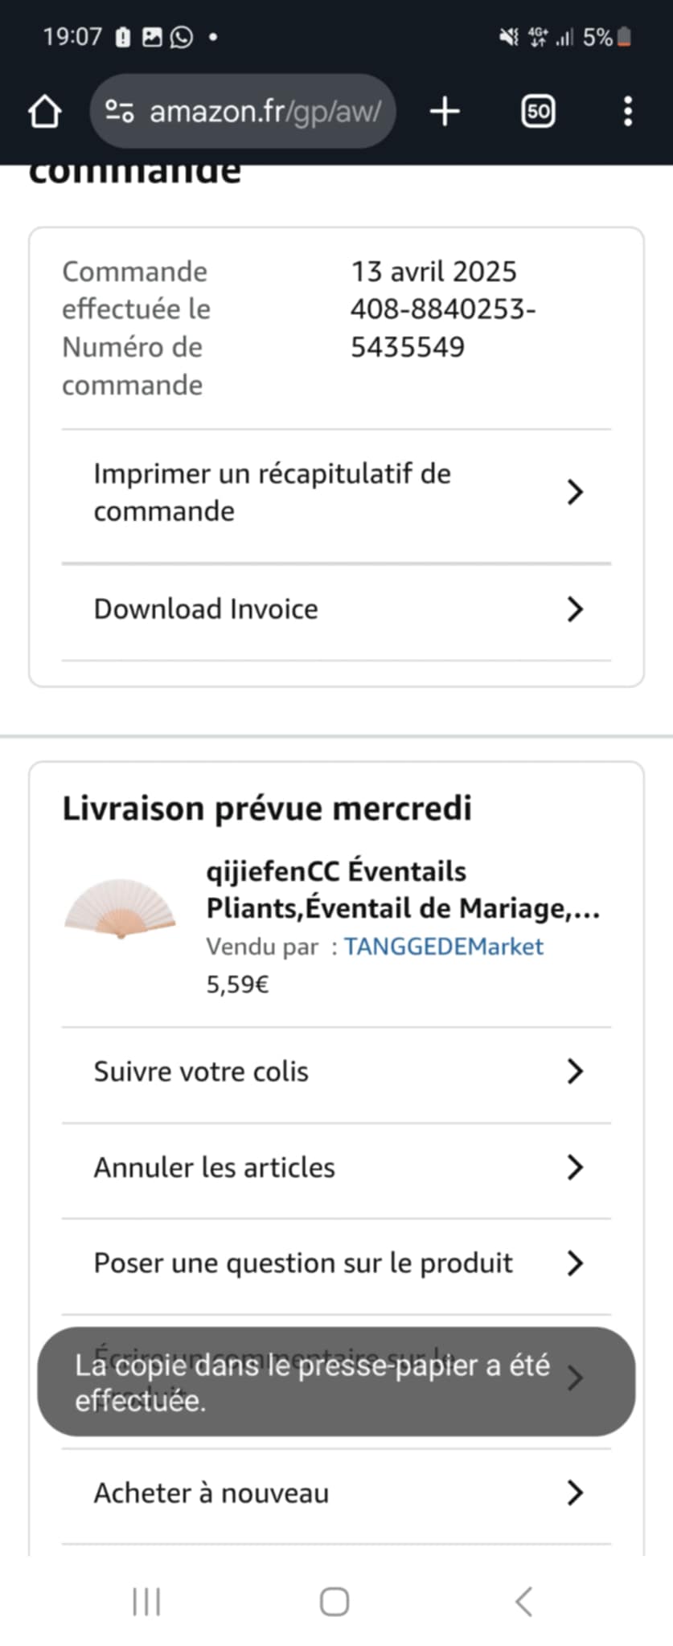Screen dimensions: 673x1646
Task: Open "Imprimer un récapitulatif de commande"
Action: [272, 492]
